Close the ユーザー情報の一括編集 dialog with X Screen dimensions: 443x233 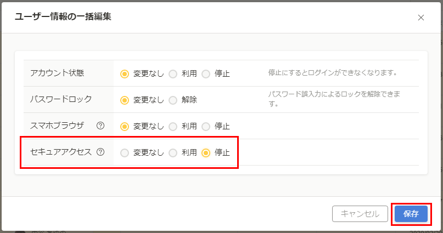pos(421,18)
